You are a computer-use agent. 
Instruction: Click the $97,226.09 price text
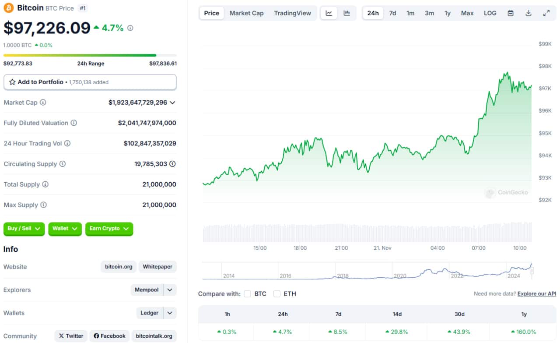point(47,28)
